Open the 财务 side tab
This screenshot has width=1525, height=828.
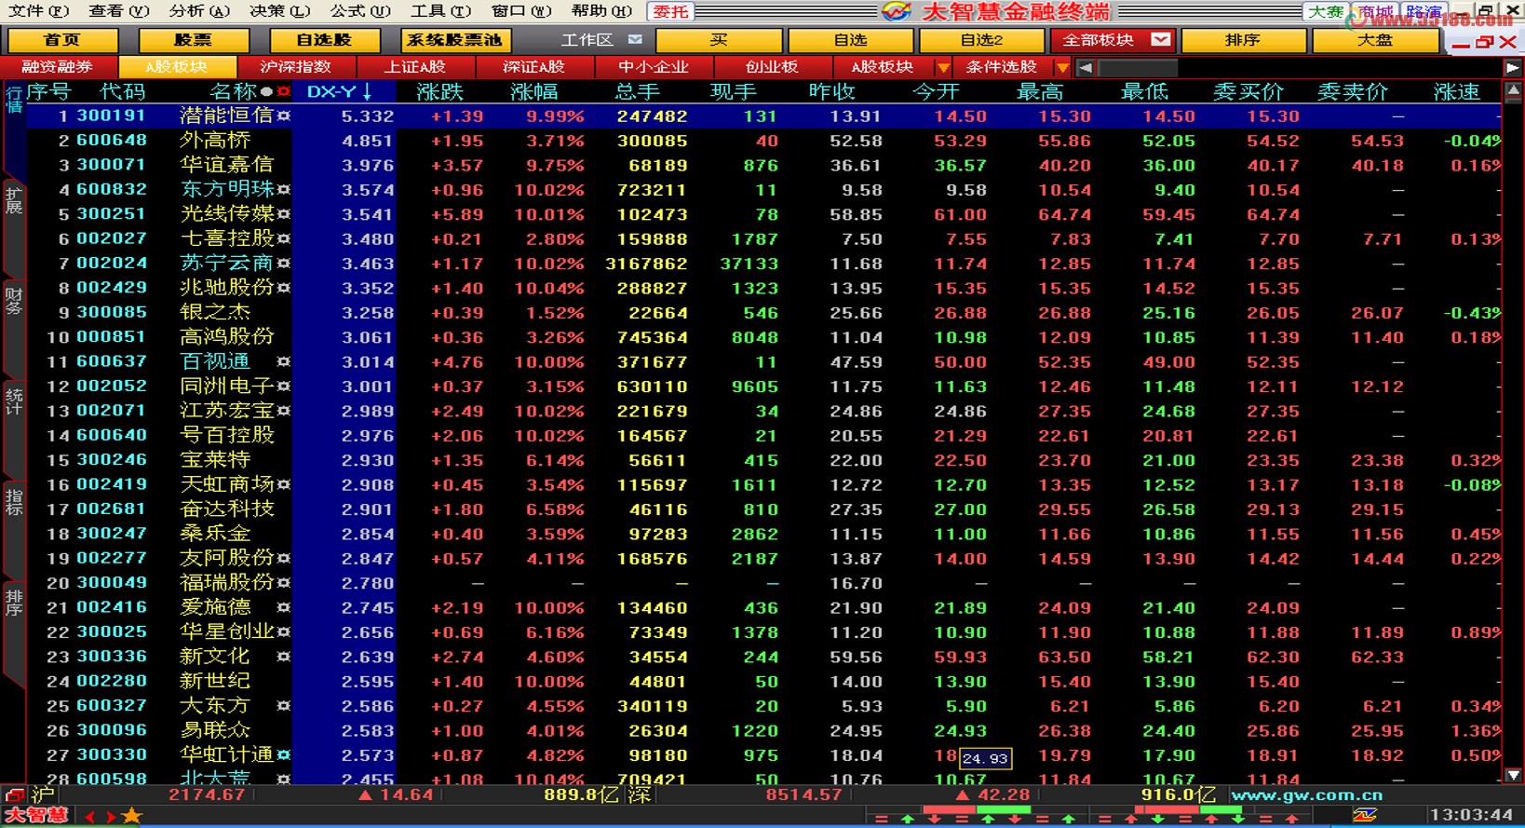coord(14,301)
